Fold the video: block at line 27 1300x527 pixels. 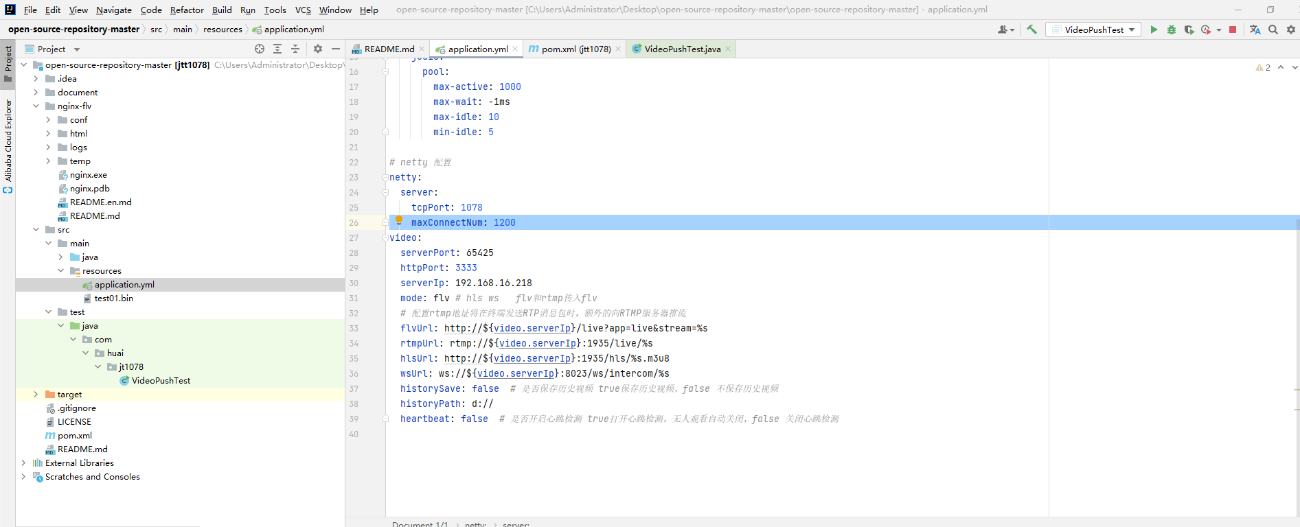[x=385, y=238]
